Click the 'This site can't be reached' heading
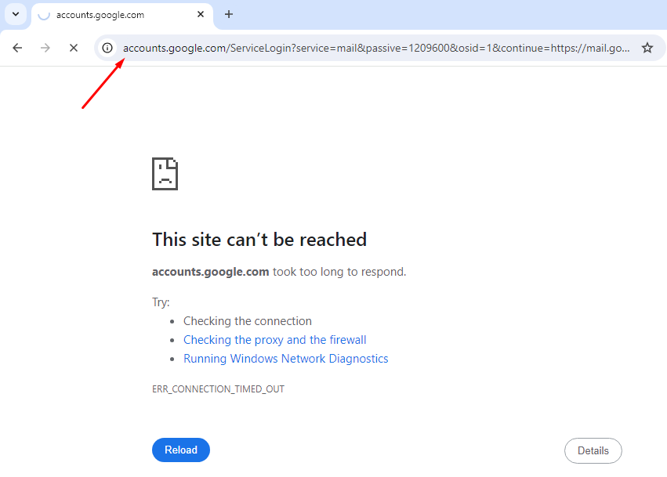 (x=259, y=239)
